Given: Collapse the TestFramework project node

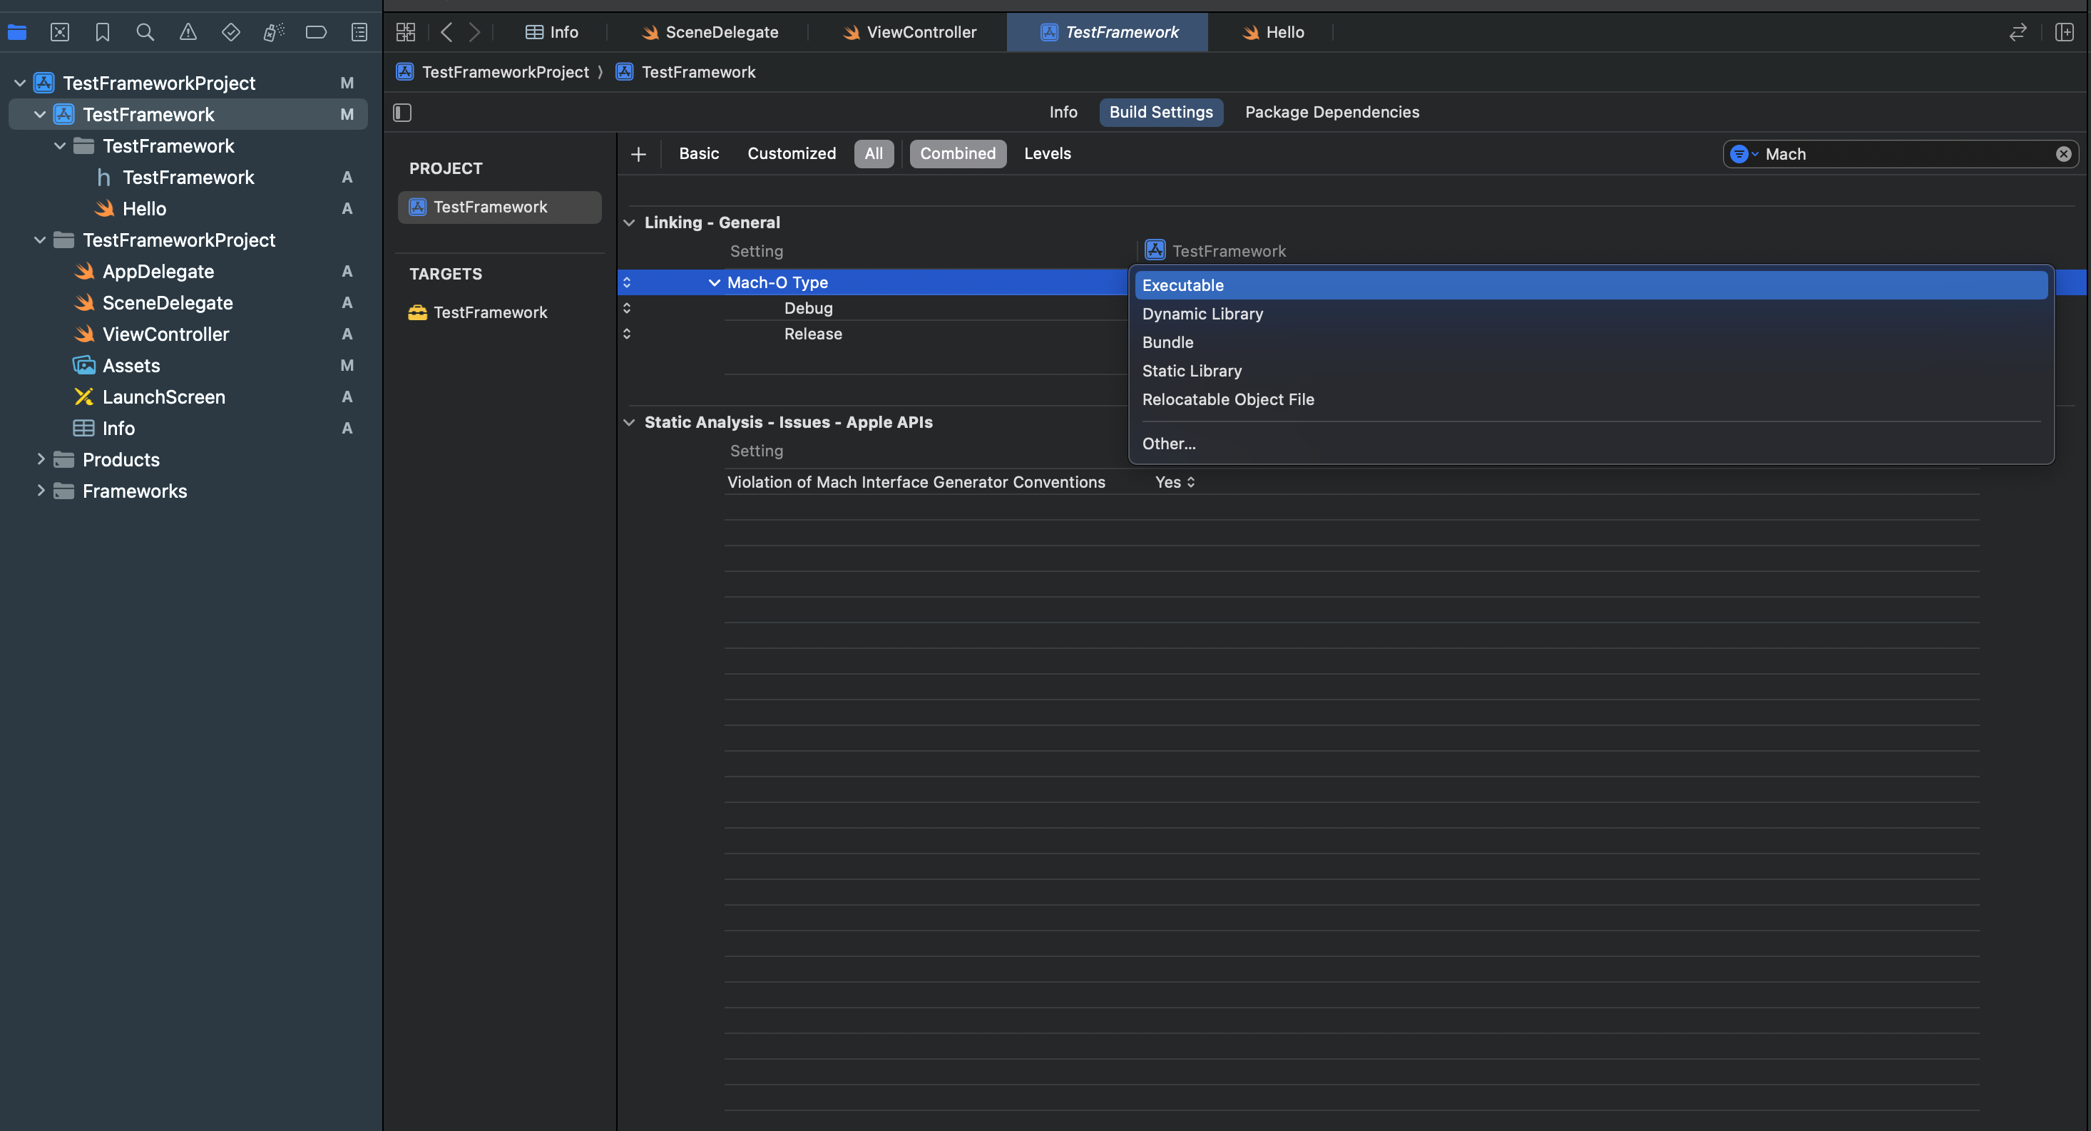Looking at the screenshot, I should pos(40,115).
